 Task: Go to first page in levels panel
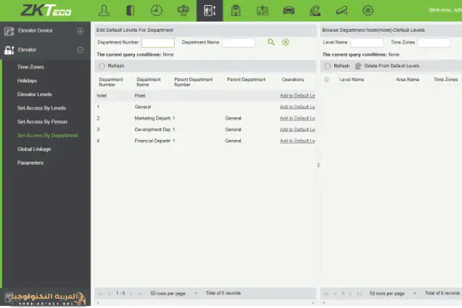coord(326,294)
